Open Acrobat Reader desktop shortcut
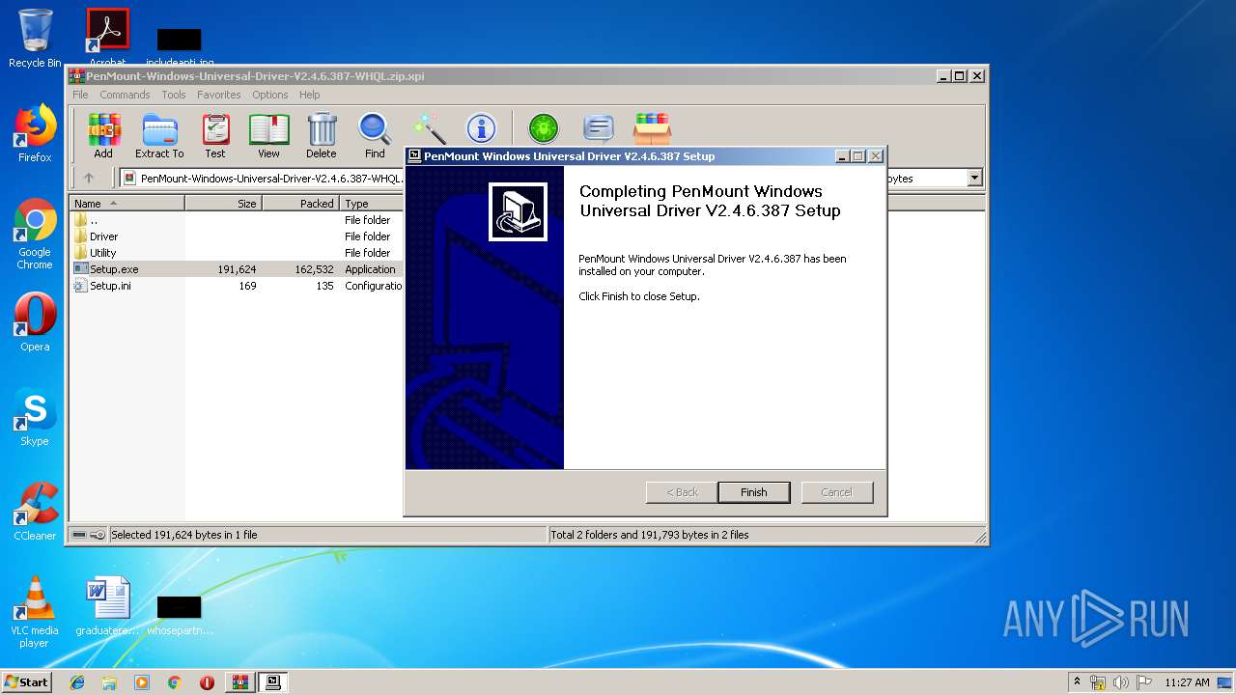Screen dimensions: 1236x695 pos(107,36)
